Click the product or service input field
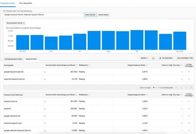Viewport: 196px width, 134px height. coord(43,15)
